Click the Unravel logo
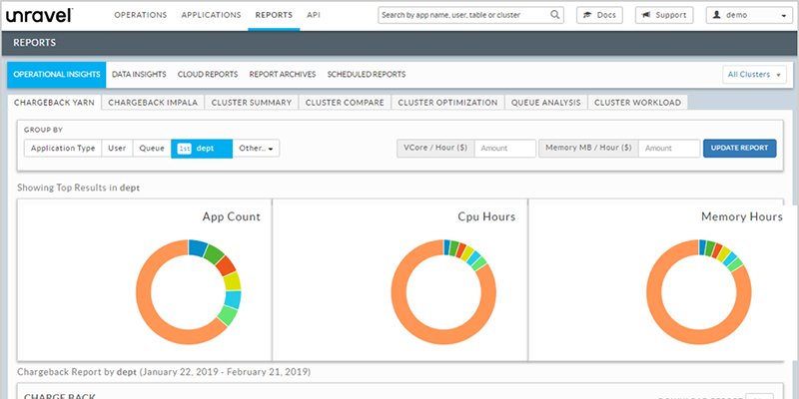 pos(39,16)
